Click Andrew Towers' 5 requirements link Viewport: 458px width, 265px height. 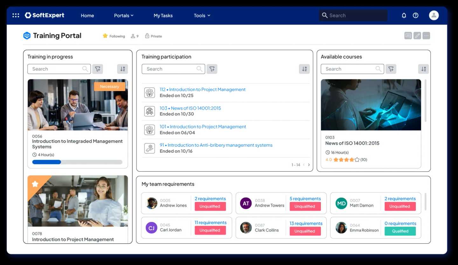click(305, 199)
